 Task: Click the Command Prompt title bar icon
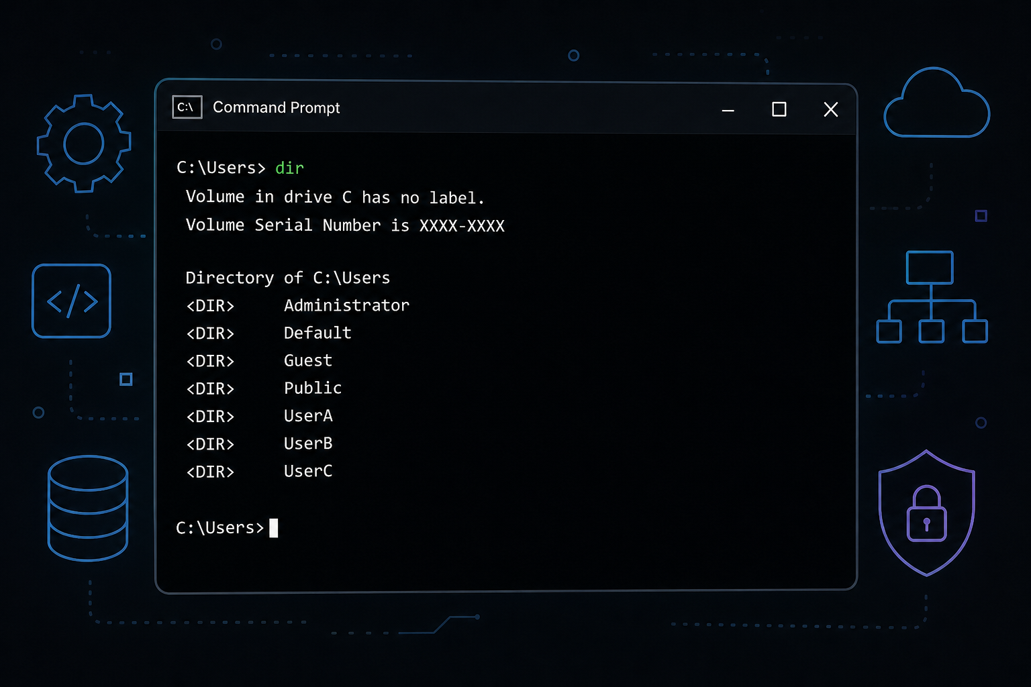(187, 107)
